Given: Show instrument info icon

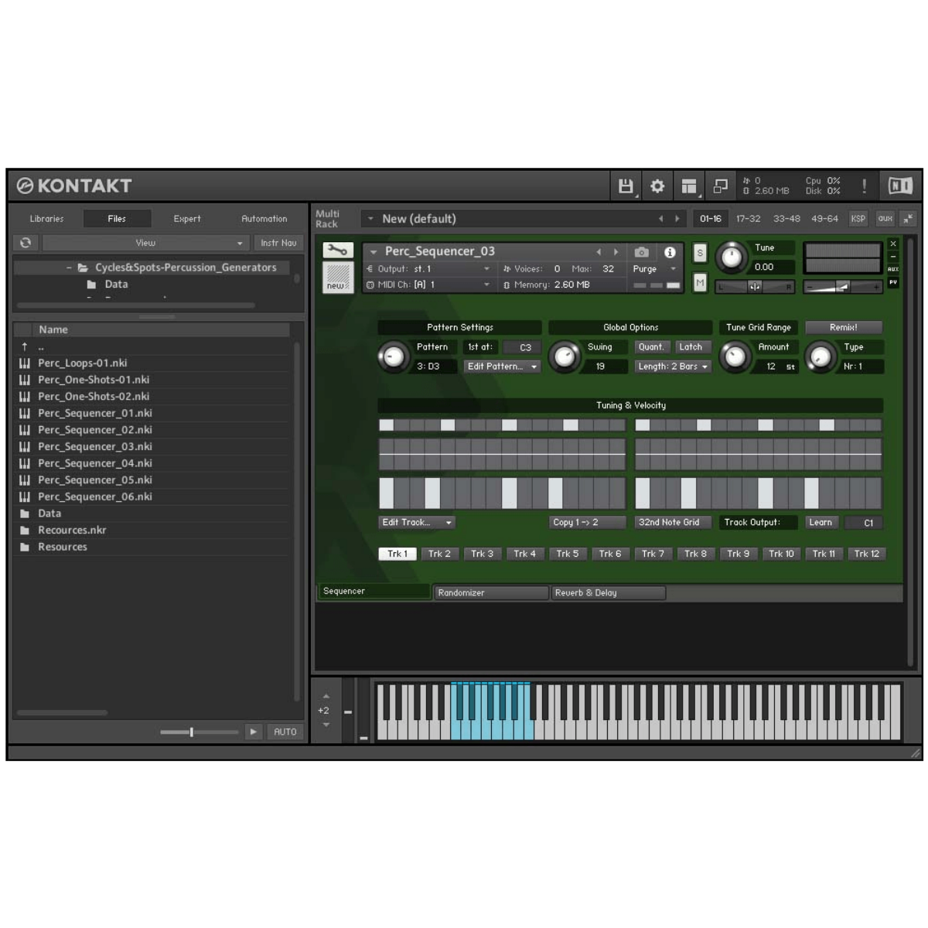Looking at the screenshot, I should point(670,252).
